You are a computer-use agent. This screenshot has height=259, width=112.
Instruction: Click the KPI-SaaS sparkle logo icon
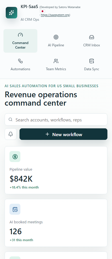(x=11, y=13)
